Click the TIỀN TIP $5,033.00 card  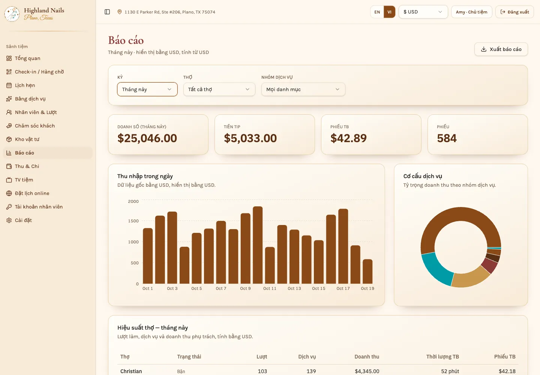click(x=265, y=134)
